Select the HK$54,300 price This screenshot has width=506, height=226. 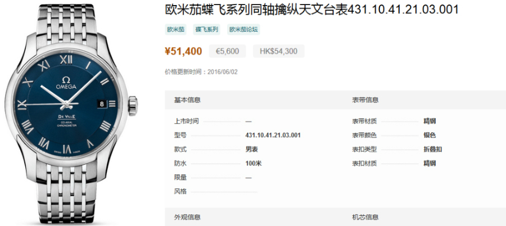coord(278,52)
